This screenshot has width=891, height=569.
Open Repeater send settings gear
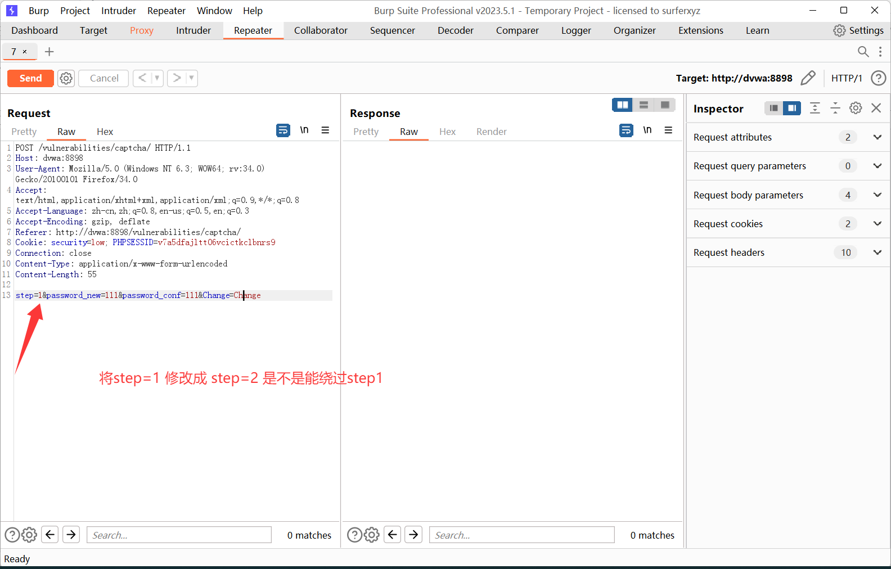tap(66, 78)
